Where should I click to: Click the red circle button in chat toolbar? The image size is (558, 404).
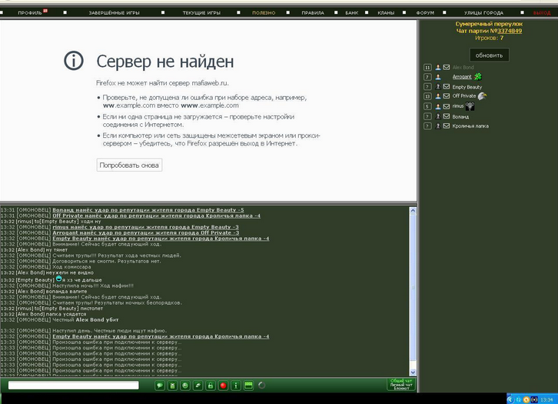(x=223, y=386)
